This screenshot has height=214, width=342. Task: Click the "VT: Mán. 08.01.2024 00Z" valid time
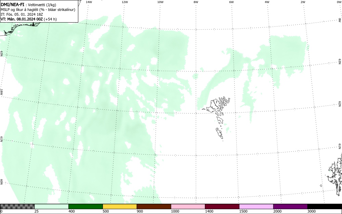click(22, 19)
